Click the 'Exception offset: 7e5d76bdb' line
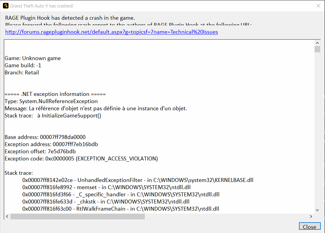 [40, 152]
